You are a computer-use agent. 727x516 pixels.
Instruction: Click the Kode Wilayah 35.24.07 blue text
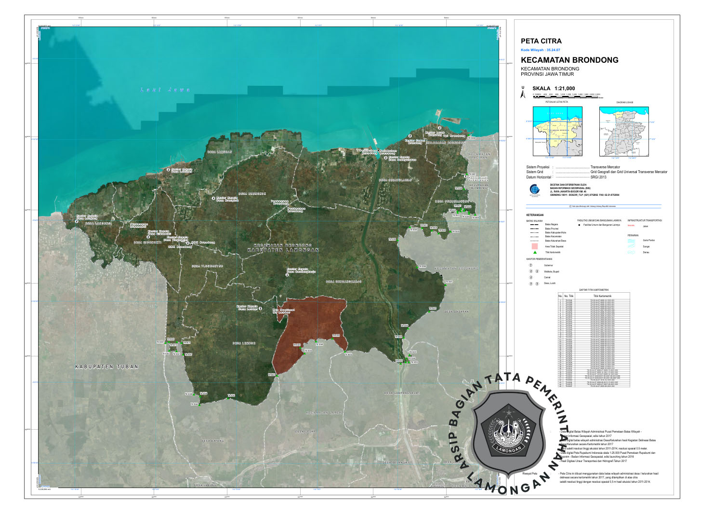tap(541, 50)
